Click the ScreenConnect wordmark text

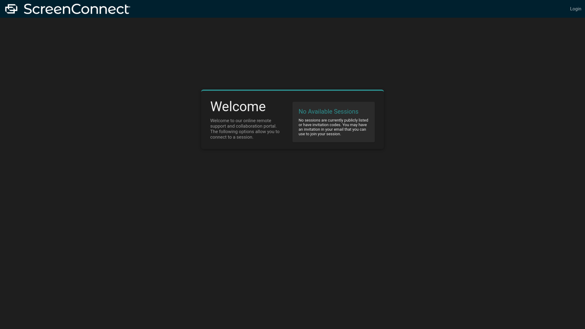[76, 9]
